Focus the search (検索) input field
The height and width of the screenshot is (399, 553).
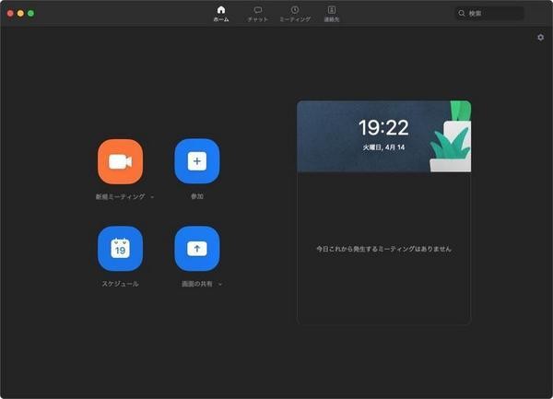[x=489, y=14]
